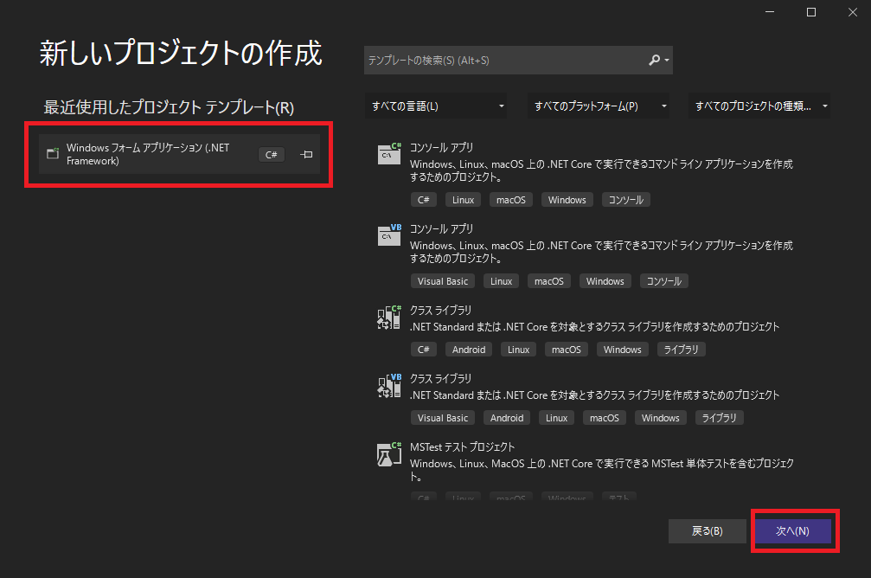Expand the search options arrow beside the magnifier

pos(667,60)
